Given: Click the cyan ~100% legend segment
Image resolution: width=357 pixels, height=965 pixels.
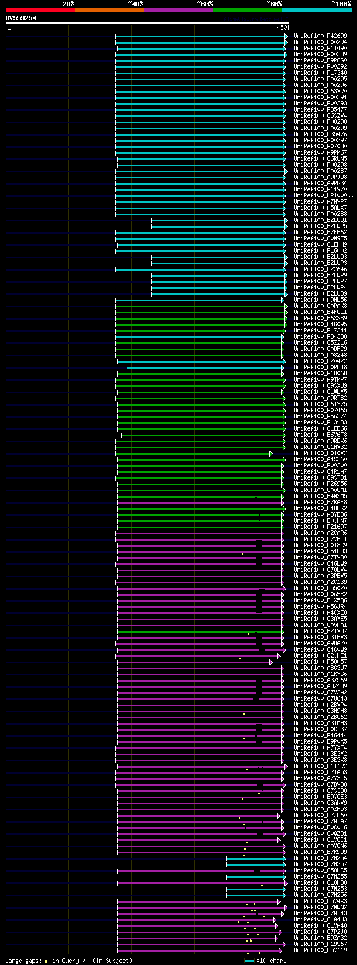Looking at the screenshot, I should click(x=317, y=10).
